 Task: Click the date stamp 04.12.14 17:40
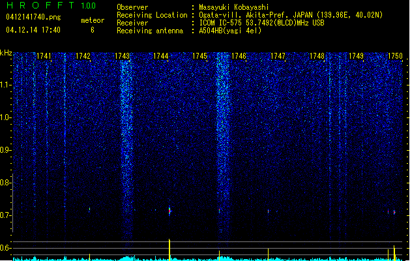(33, 30)
